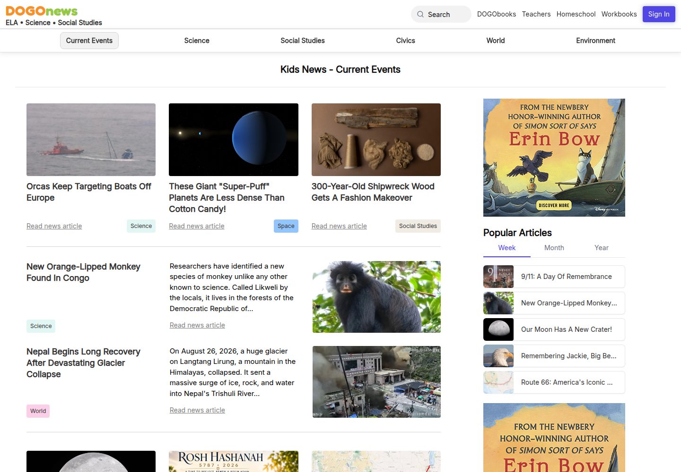Click the bald eagle thumbnail

(498, 356)
